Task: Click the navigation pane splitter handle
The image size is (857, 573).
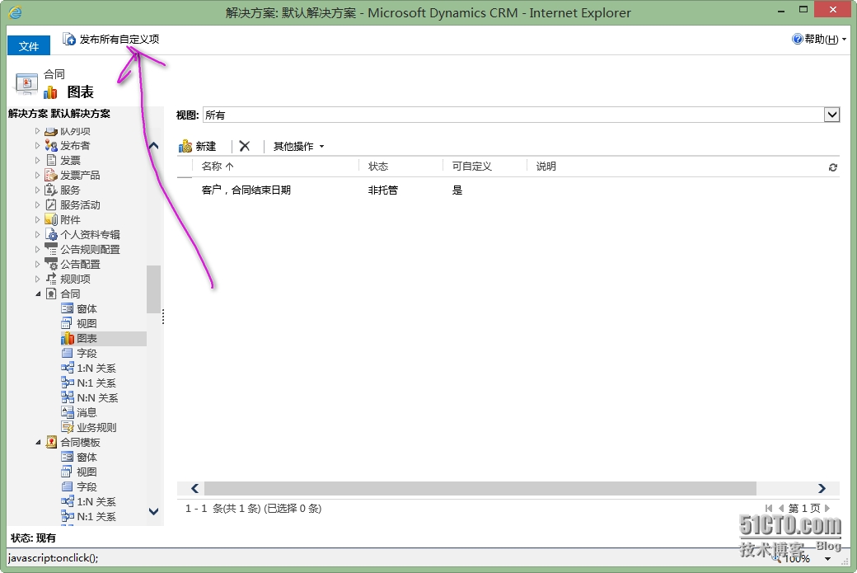Action: coord(163,317)
